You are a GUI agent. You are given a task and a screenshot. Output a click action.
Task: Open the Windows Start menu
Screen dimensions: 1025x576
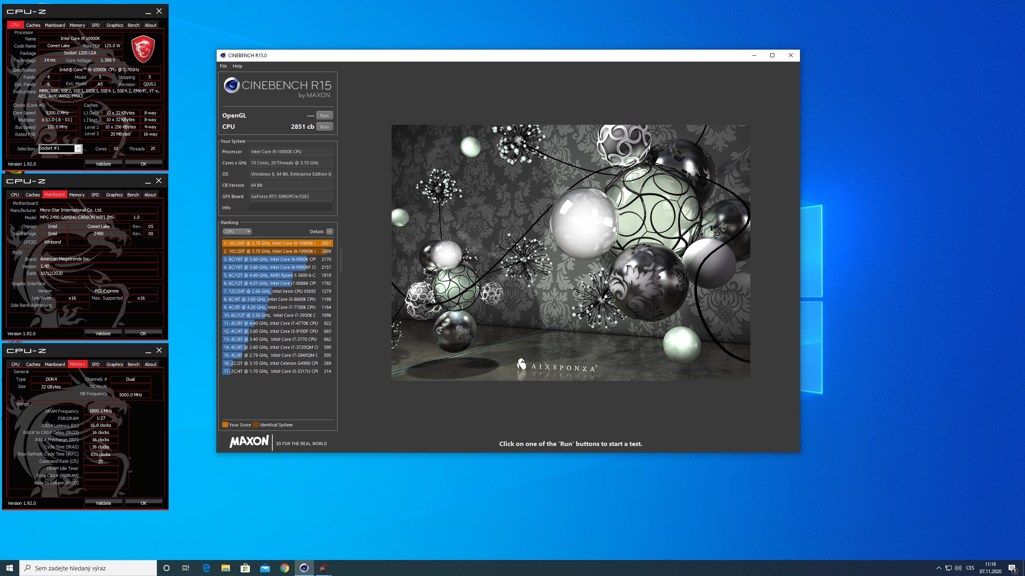click(x=10, y=568)
